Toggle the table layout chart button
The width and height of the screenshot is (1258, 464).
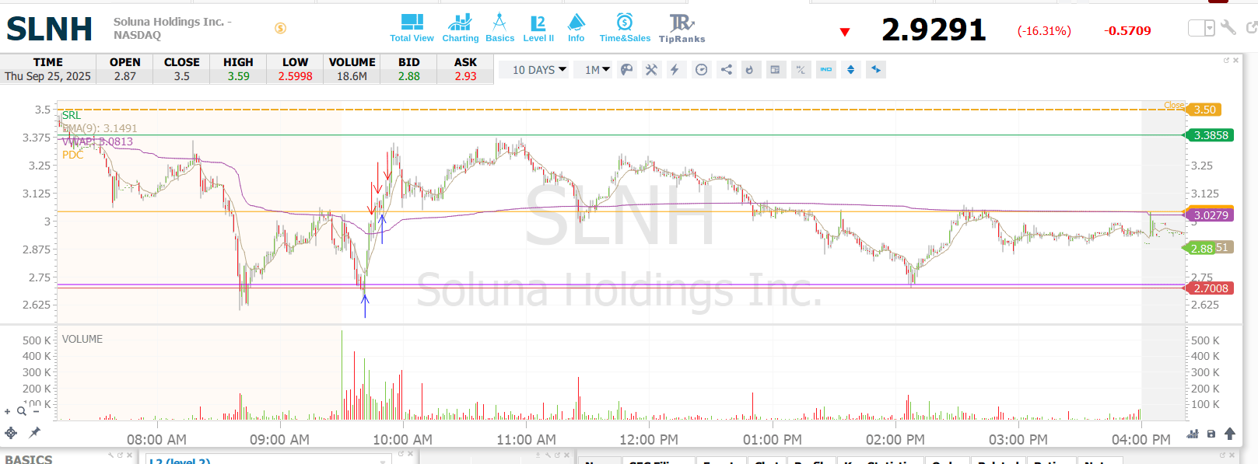tap(775, 70)
